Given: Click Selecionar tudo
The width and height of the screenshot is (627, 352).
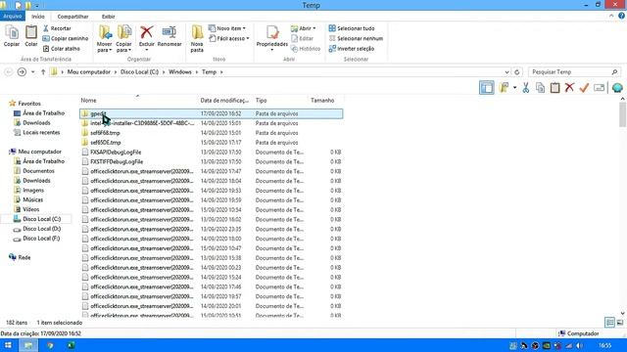Looking at the screenshot, I should [352, 28].
